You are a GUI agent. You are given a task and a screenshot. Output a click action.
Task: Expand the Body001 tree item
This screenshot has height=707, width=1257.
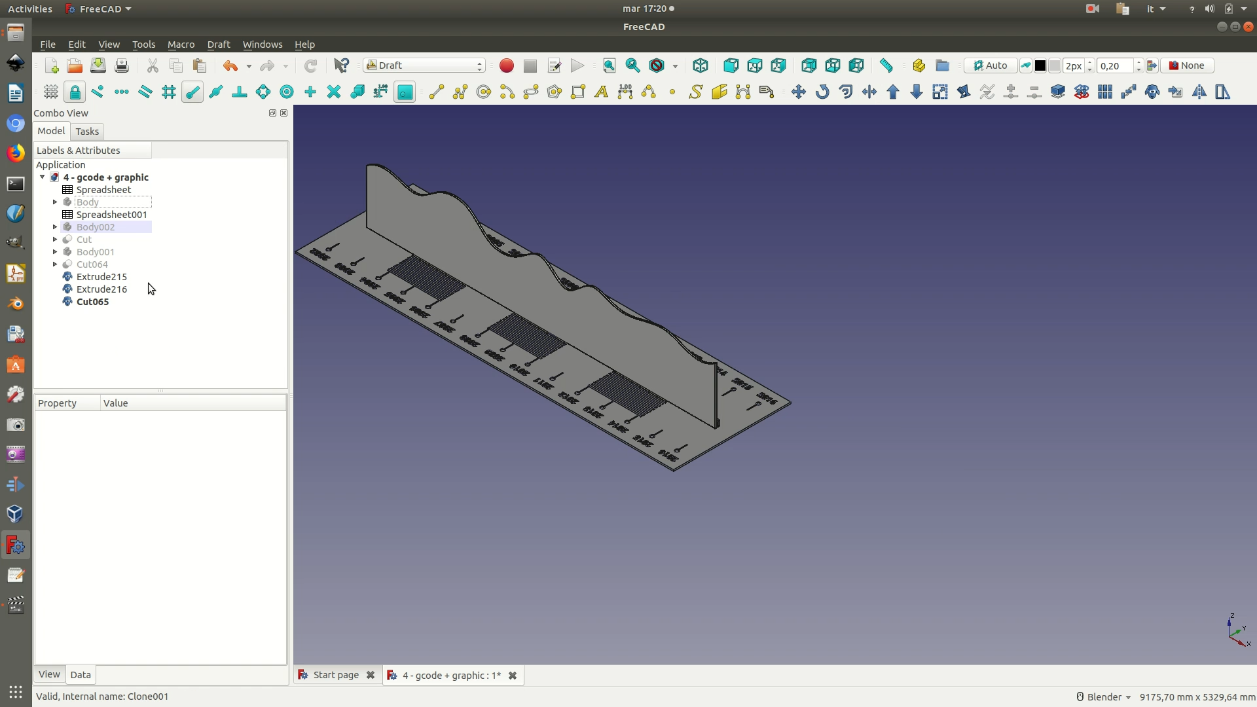point(55,252)
